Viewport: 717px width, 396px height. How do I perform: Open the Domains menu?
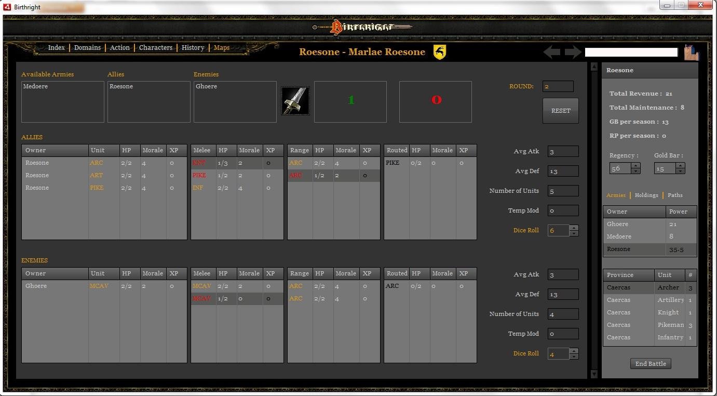click(87, 48)
